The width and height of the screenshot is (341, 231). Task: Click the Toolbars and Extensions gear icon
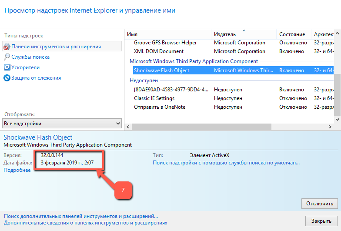7,47
